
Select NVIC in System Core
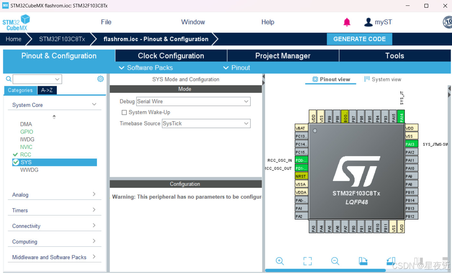[26, 147]
